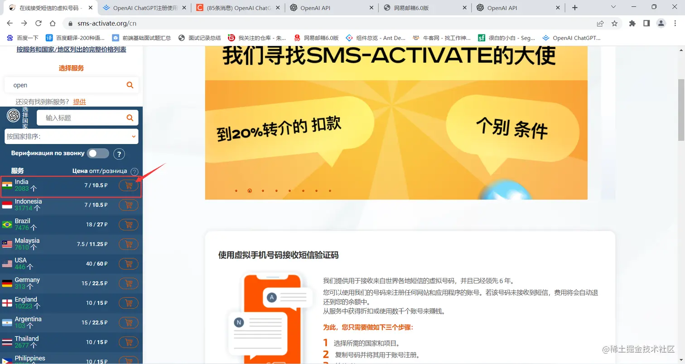
Task: Buy a Malaysia number via cart icon
Action: pyautogui.click(x=129, y=244)
